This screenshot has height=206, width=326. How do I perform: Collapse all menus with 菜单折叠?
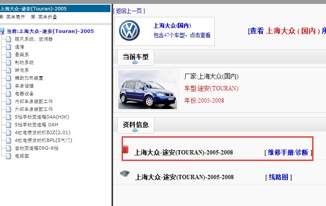tap(44, 17)
